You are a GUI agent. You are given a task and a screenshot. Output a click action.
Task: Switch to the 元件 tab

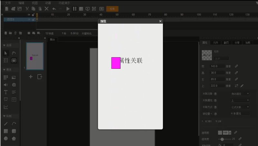215,43
